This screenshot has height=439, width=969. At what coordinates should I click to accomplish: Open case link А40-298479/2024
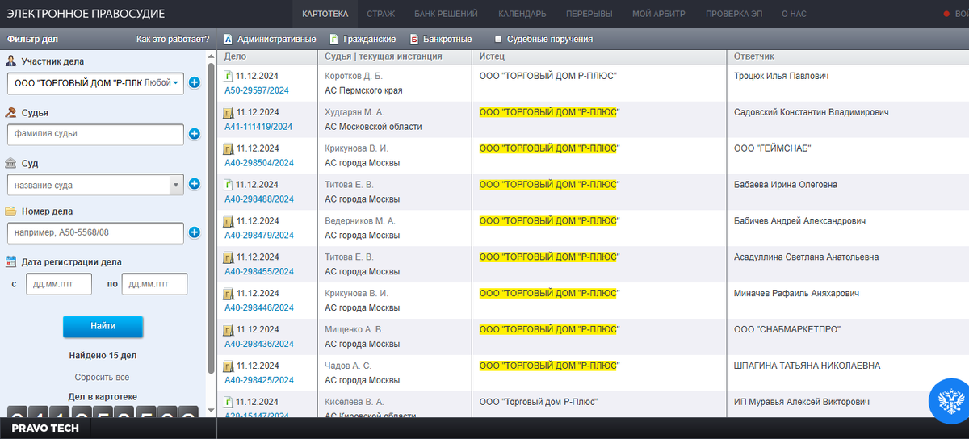coord(258,236)
